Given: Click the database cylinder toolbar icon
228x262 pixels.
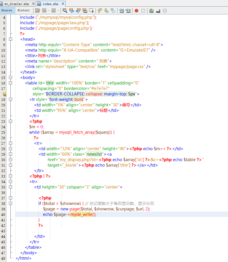Looking at the screenshot, I should point(165,11).
